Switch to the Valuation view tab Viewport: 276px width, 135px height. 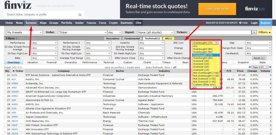click(33, 62)
